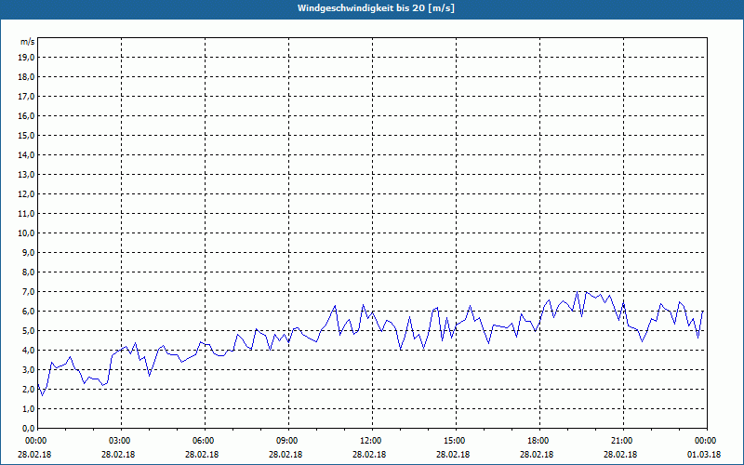Image resolution: width=744 pixels, height=465 pixels.
Task: Select the "10,0" y-axis value
Action: (26, 233)
